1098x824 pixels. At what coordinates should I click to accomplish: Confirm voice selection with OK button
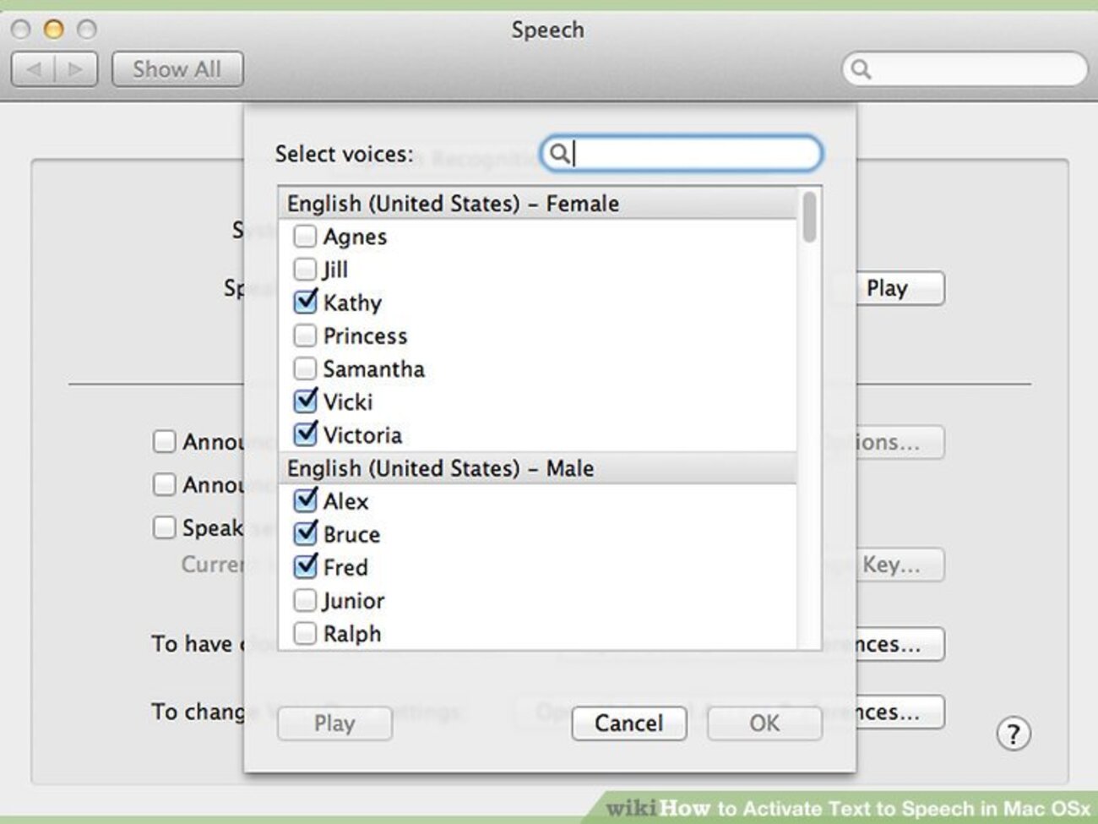click(764, 723)
